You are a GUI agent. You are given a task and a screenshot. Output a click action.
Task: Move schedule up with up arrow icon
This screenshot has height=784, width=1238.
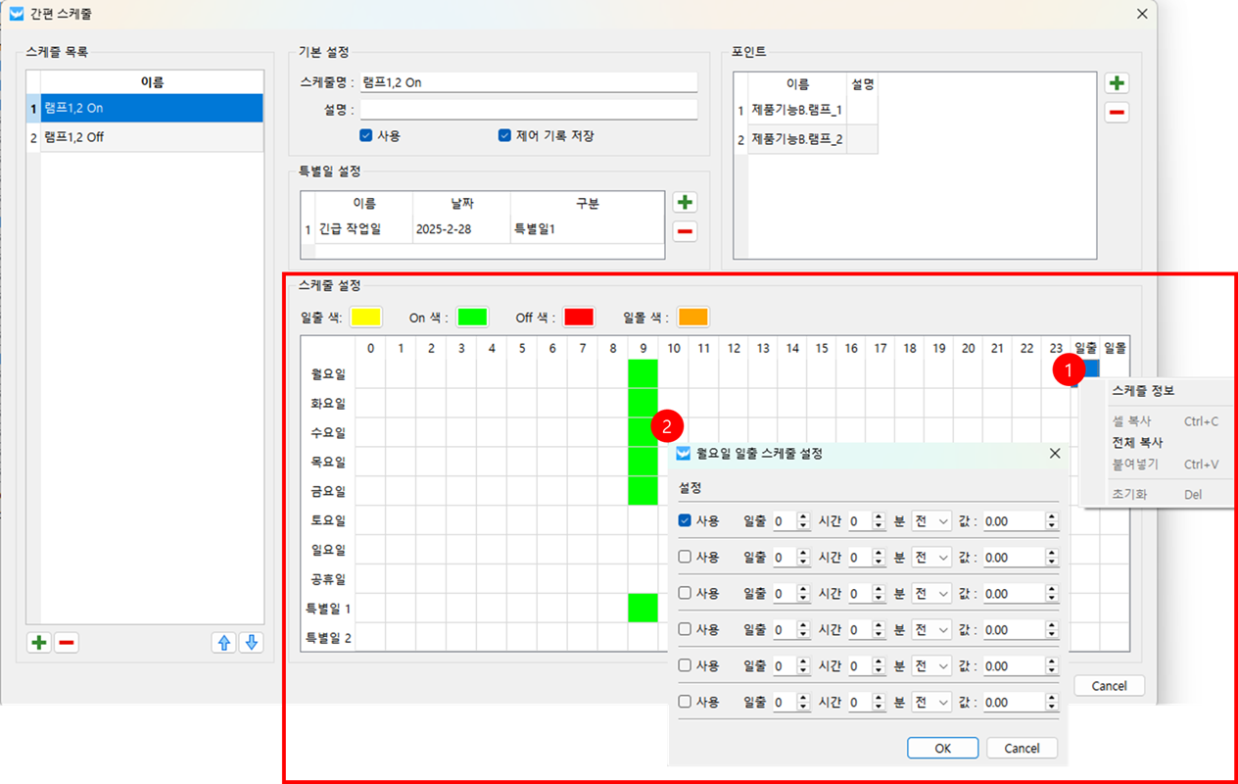click(x=223, y=643)
